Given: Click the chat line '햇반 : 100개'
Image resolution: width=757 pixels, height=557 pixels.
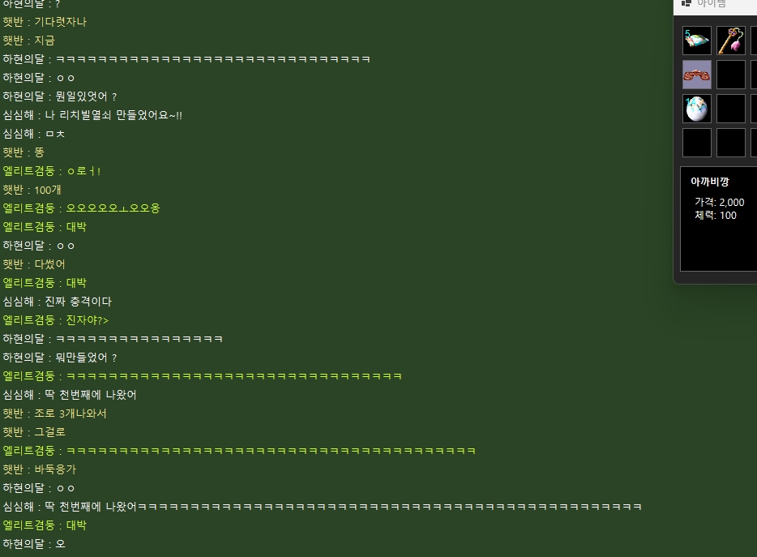Looking at the screenshot, I should 32,190.
